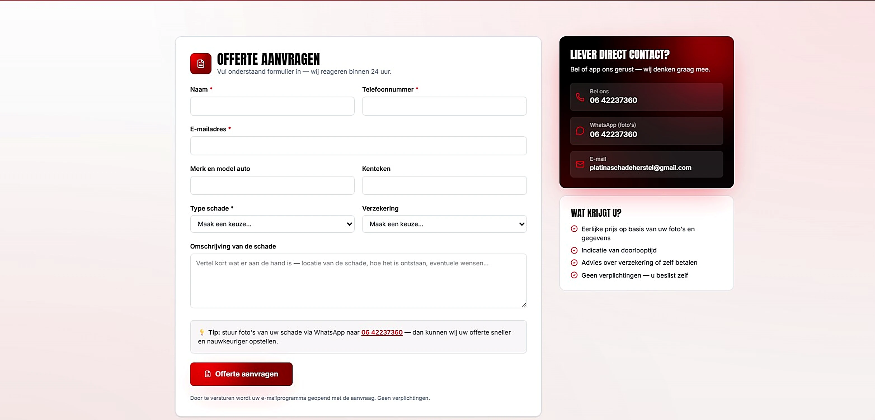Viewport: 875px width, 420px height.
Task: Call via the Bel ons 06 42237360 card
Action: coord(646,97)
